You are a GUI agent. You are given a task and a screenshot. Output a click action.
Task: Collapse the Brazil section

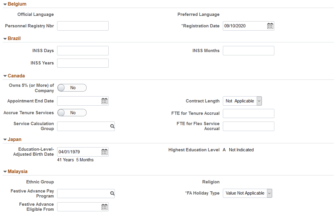click(4, 38)
